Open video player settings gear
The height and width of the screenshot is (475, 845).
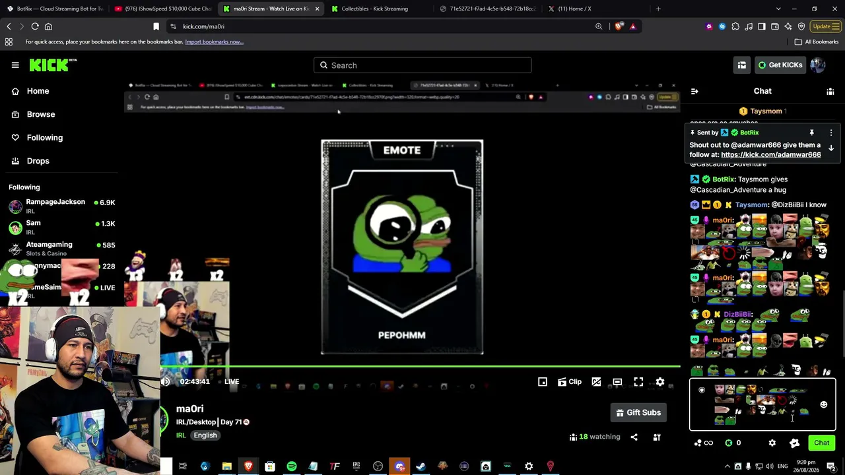(x=660, y=381)
